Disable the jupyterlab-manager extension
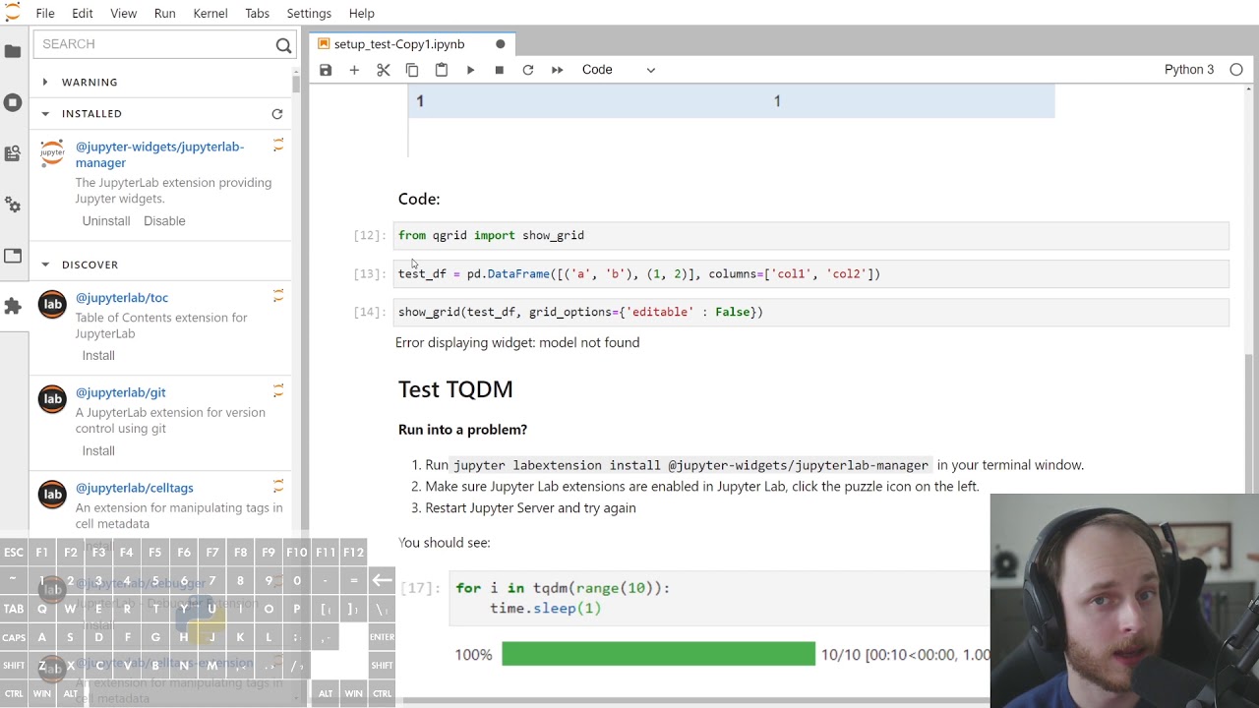 click(164, 221)
